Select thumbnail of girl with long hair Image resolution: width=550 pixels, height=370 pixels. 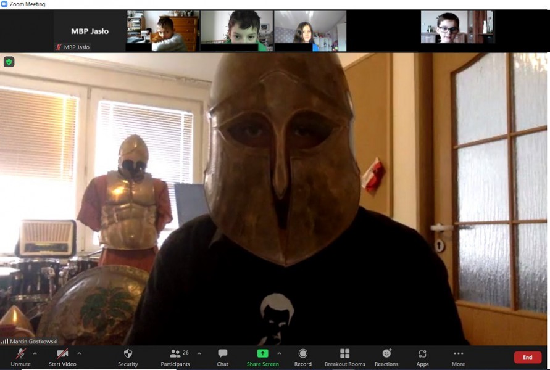[x=310, y=31]
